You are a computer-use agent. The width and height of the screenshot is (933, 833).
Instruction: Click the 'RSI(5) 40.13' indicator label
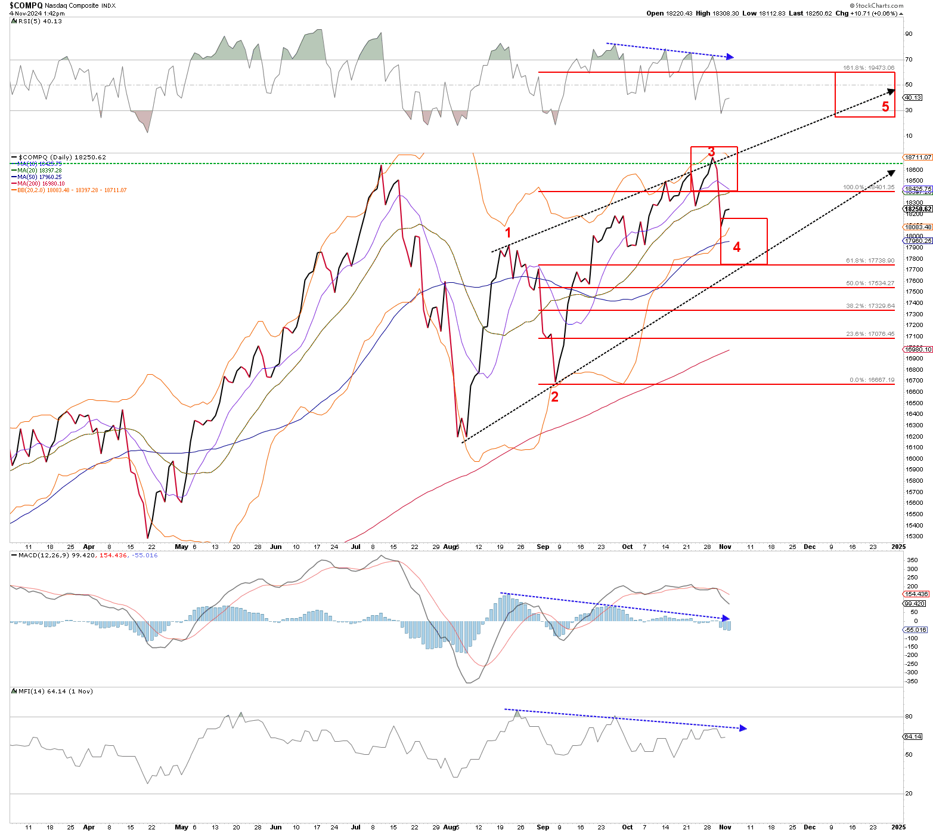coord(37,21)
